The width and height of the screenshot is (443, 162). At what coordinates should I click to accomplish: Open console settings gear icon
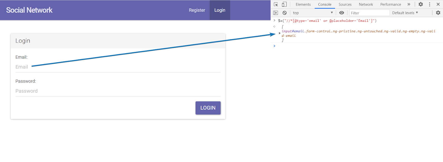tap(438, 13)
